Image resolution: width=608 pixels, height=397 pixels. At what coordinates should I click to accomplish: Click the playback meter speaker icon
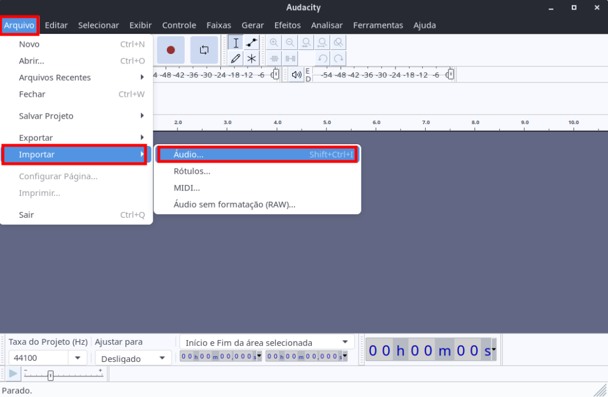pyautogui.click(x=296, y=74)
